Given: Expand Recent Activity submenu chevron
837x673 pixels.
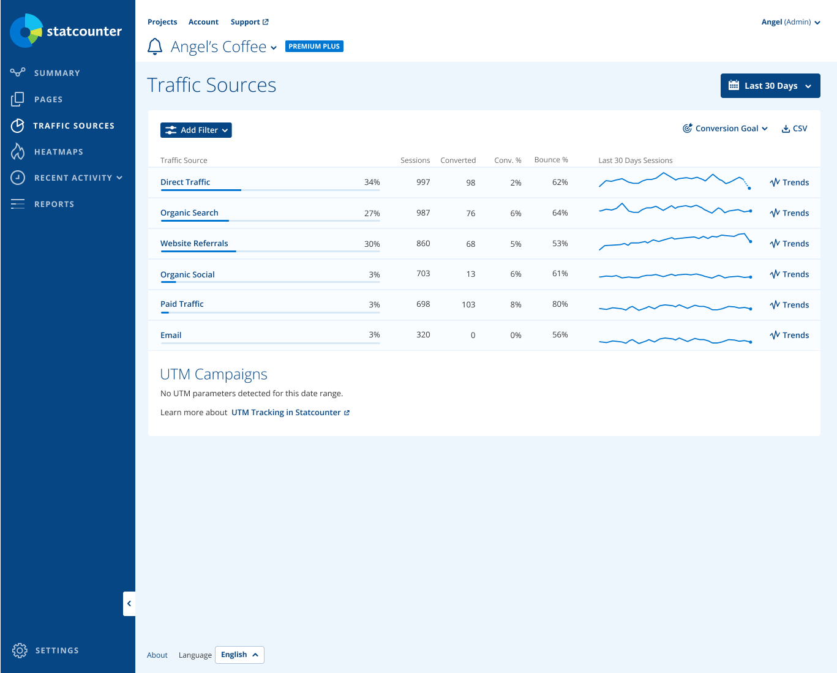Looking at the screenshot, I should [x=119, y=178].
